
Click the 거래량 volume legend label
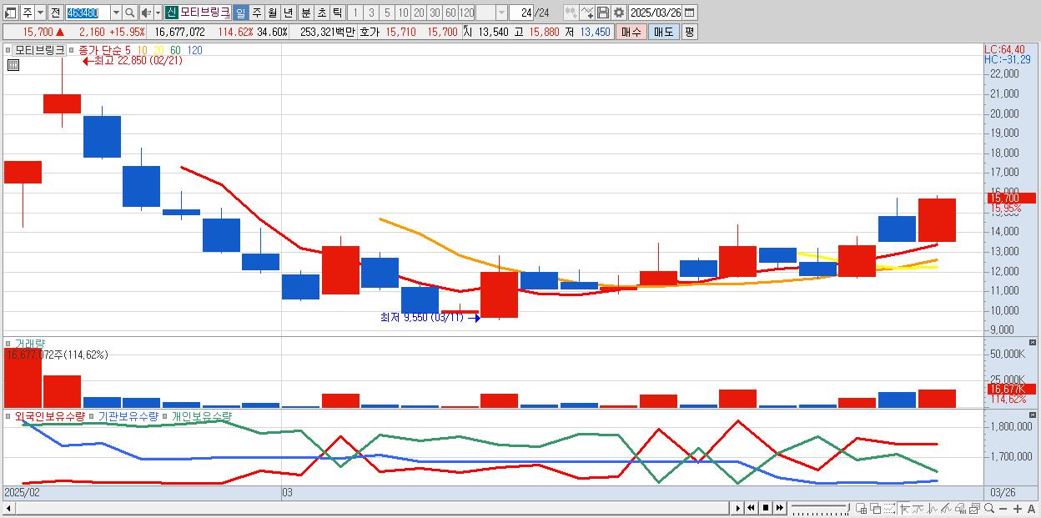pos(29,343)
